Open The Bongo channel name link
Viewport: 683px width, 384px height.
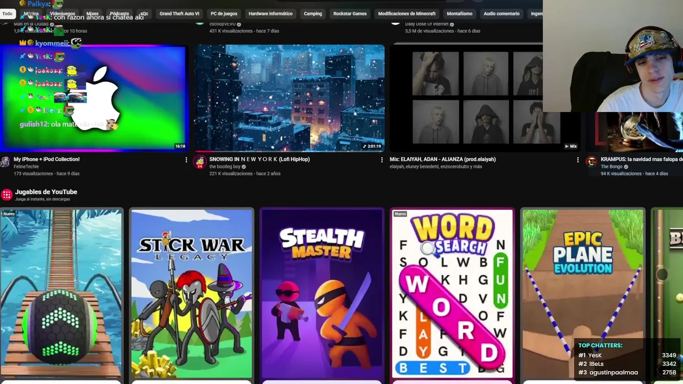point(611,166)
